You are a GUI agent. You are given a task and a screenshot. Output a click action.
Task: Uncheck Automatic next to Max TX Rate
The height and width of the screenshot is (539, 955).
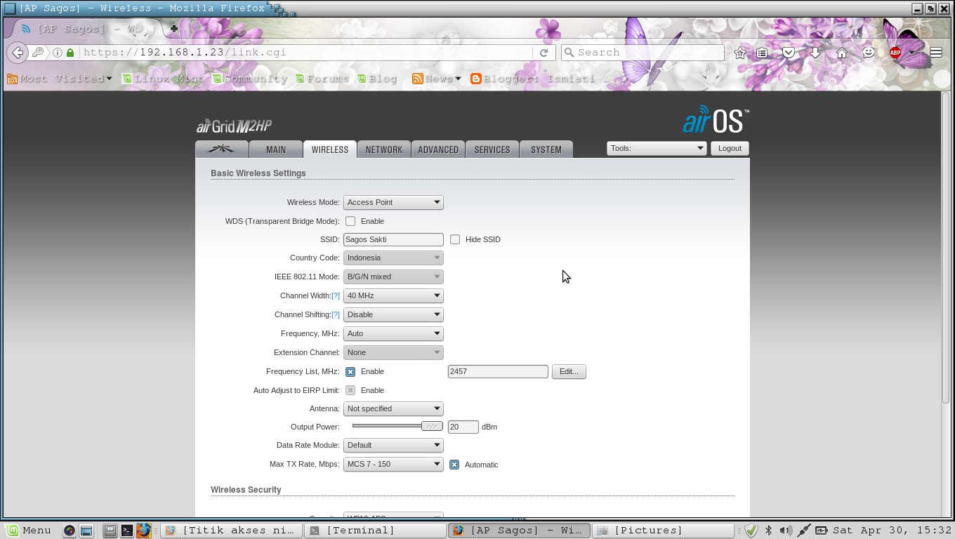[x=454, y=464]
